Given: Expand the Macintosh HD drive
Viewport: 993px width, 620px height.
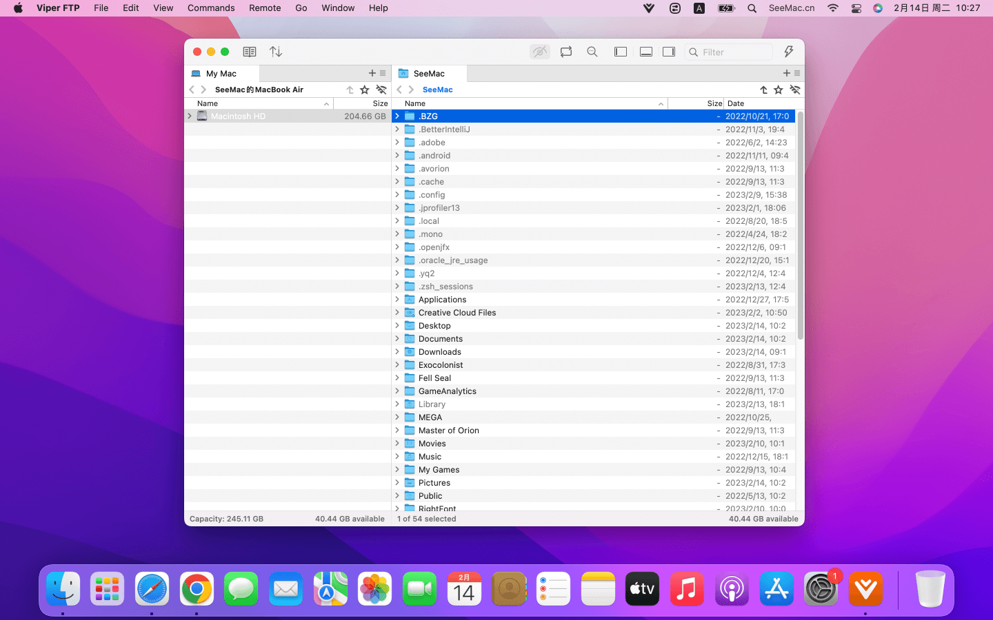Looking at the screenshot, I should (x=190, y=116).
